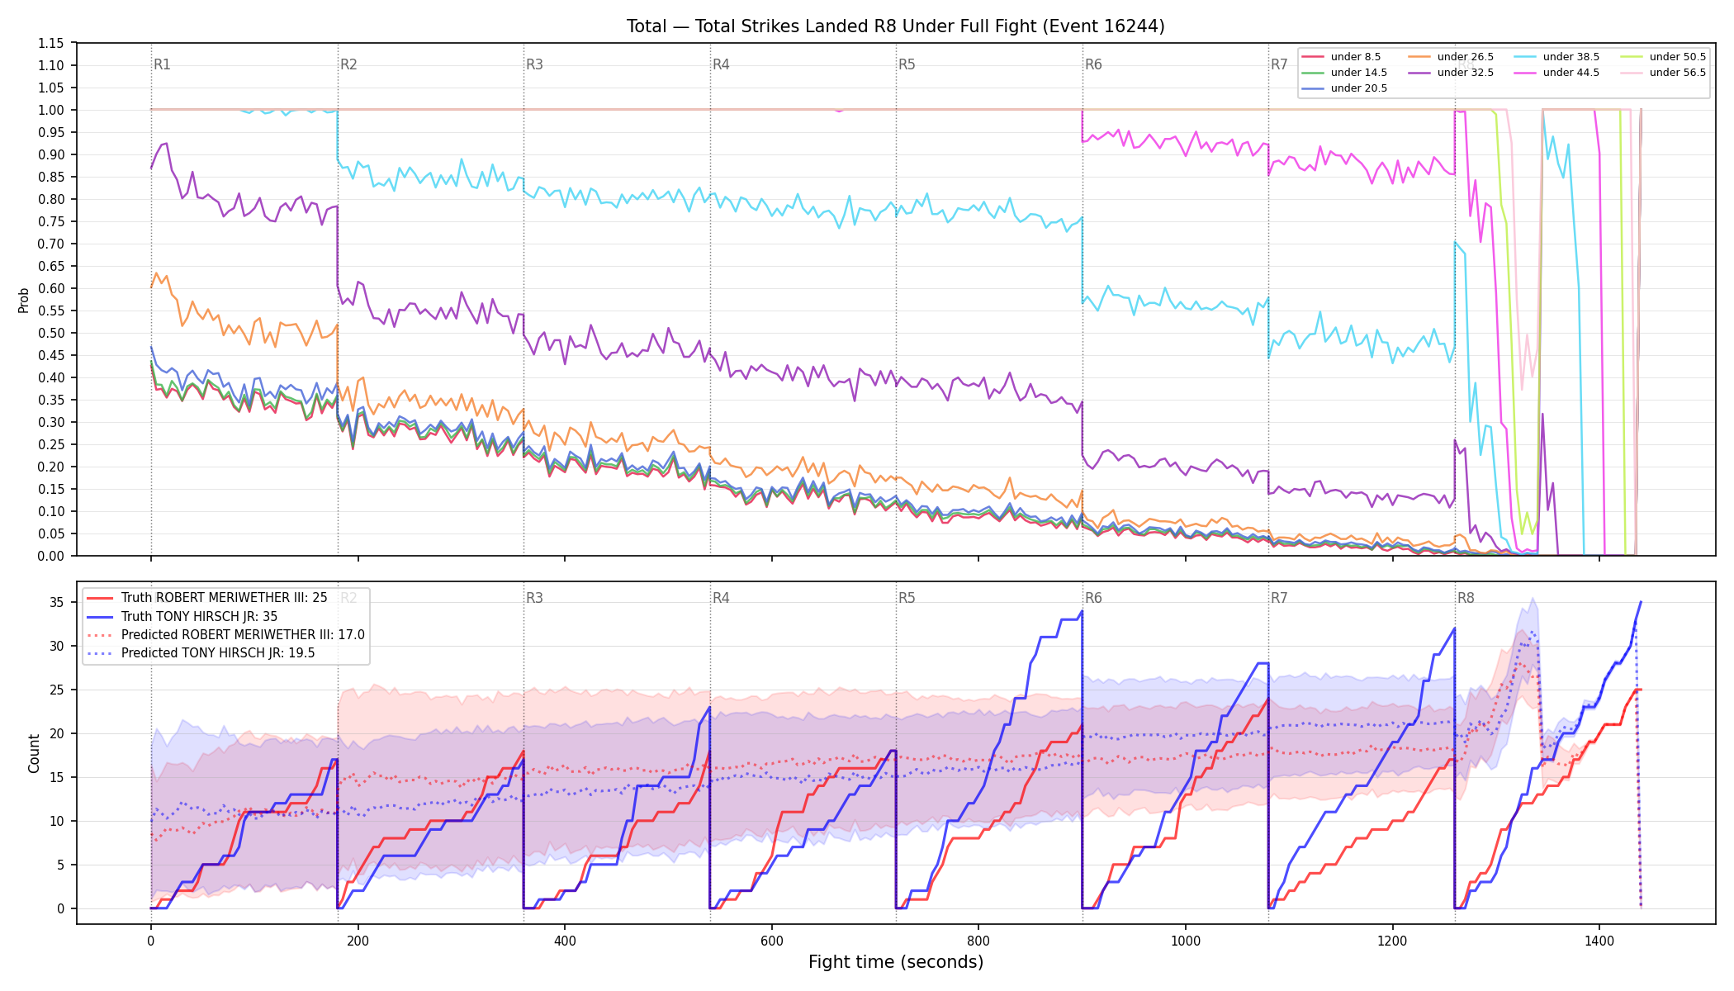Click the x-axis tick label 200

click(358, 940)
